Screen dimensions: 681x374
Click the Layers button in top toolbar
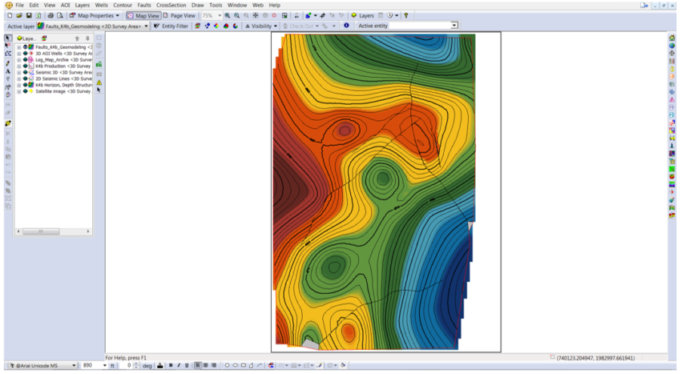point(363,16)
